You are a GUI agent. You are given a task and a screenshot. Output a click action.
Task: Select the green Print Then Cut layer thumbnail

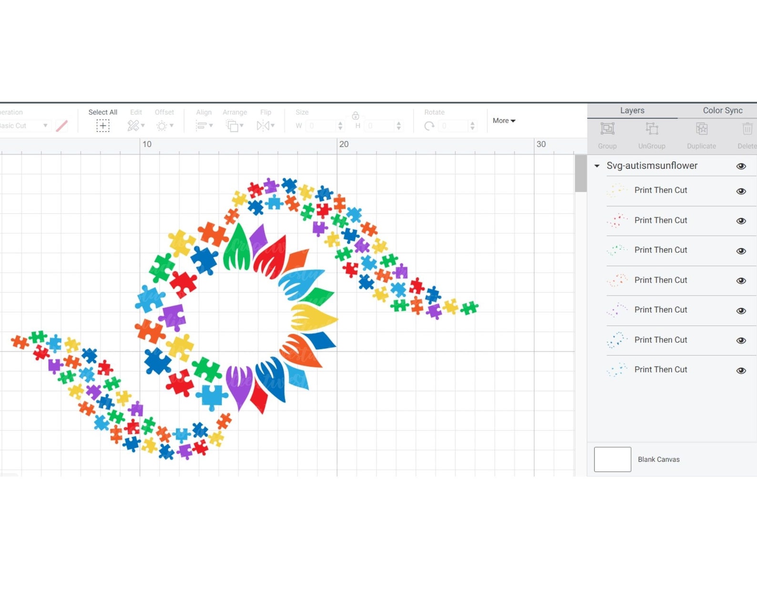point(617,250)
